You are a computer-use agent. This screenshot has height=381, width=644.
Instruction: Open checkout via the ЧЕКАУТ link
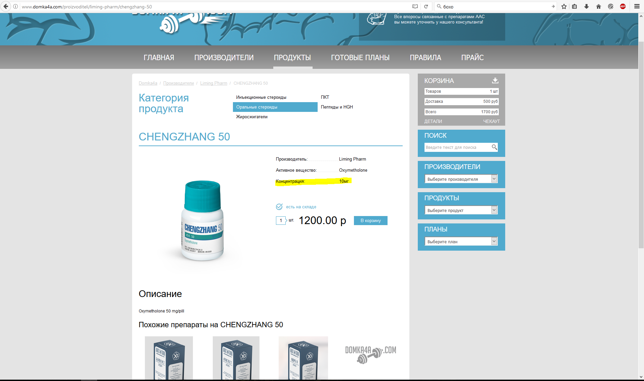click(491, 121)
